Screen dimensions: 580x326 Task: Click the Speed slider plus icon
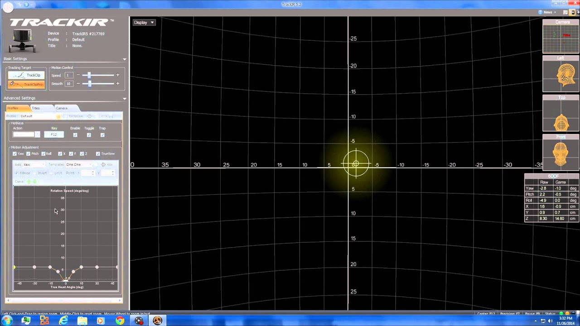[118, 75]
